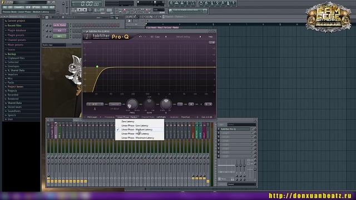Image resolution: width=356 pixels, height=200 pixels.
Task: Select the green-labelled mixer insert track
Action: pyautogui.click(x=60, y=132)
